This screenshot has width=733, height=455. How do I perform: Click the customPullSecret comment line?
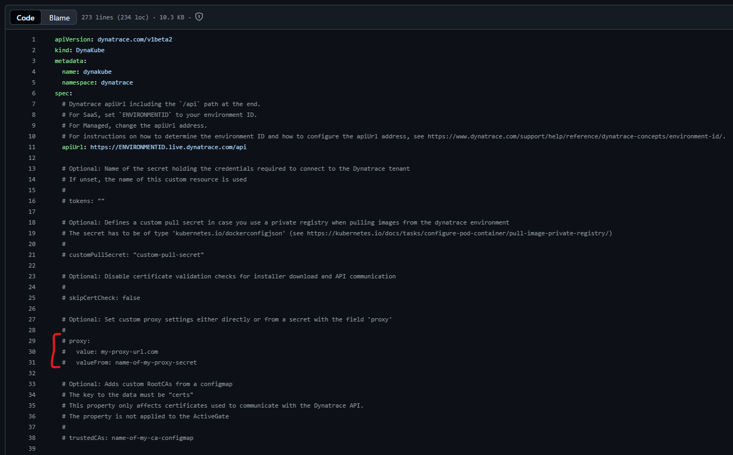[133, 255]
